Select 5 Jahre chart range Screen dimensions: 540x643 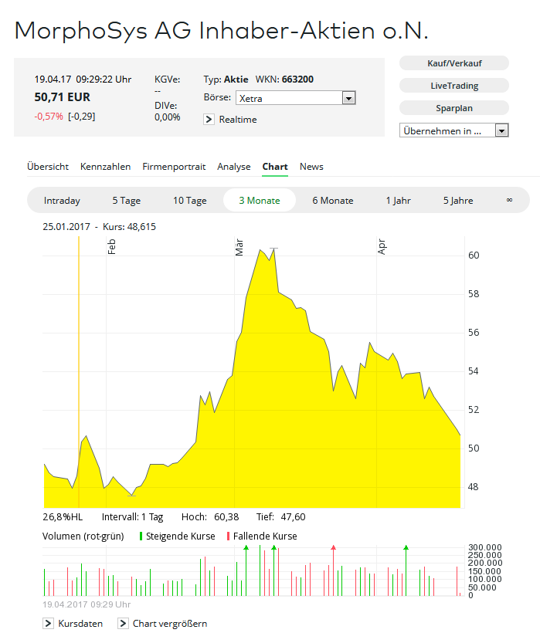[458, 201]
